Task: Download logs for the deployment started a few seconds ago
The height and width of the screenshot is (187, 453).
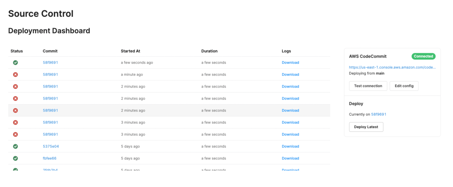Action: pos(290,62)
